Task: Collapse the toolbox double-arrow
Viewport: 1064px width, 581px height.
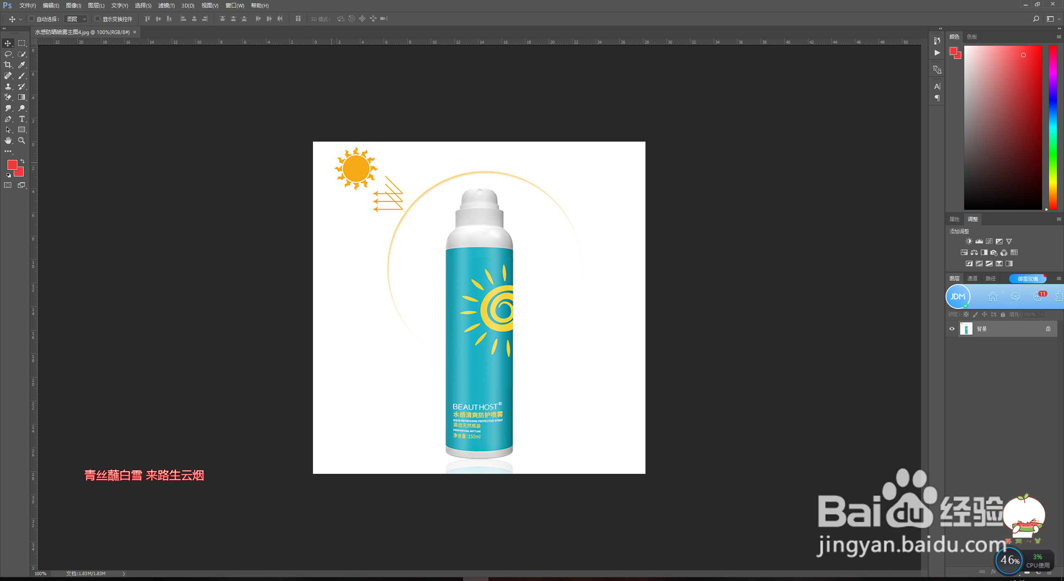Action: pos(4,29)
